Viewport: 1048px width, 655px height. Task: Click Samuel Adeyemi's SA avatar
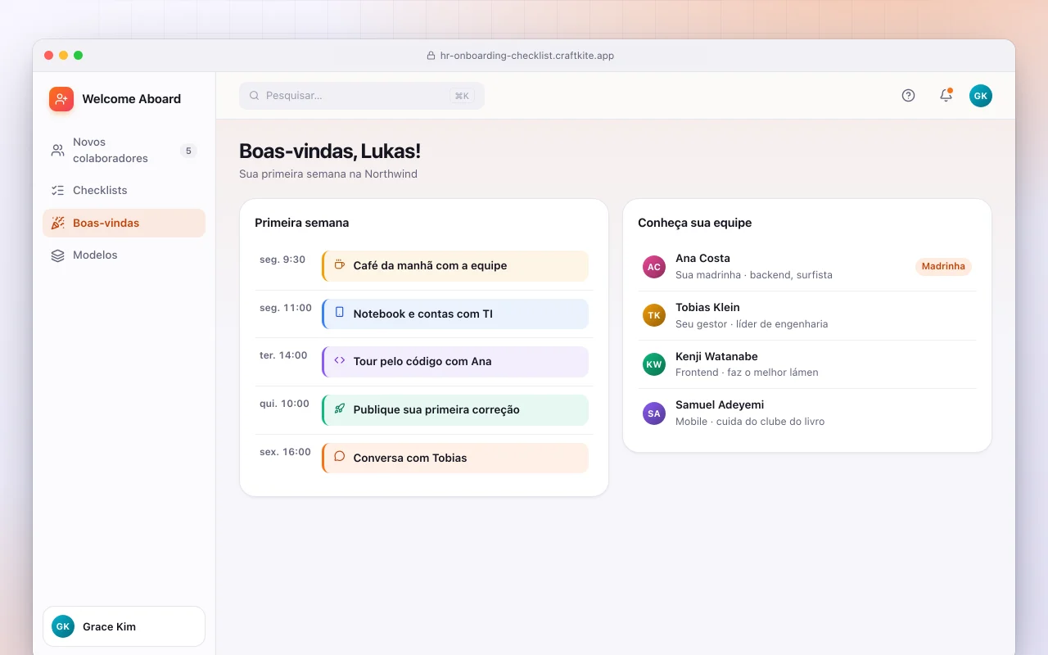point(654,413)
